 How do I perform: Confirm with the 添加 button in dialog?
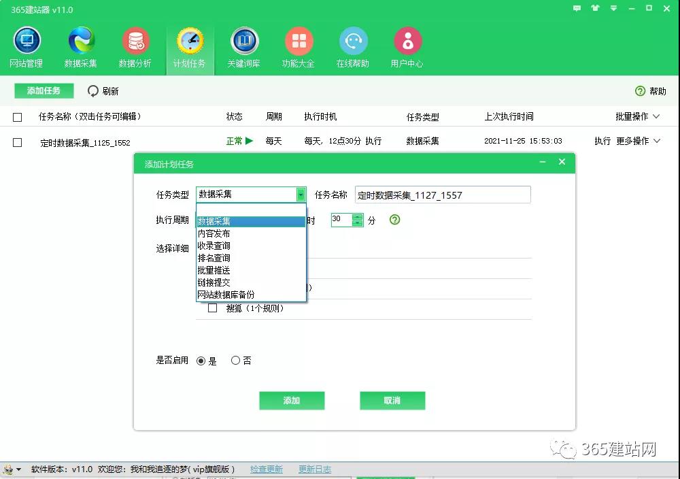(292, 401)
